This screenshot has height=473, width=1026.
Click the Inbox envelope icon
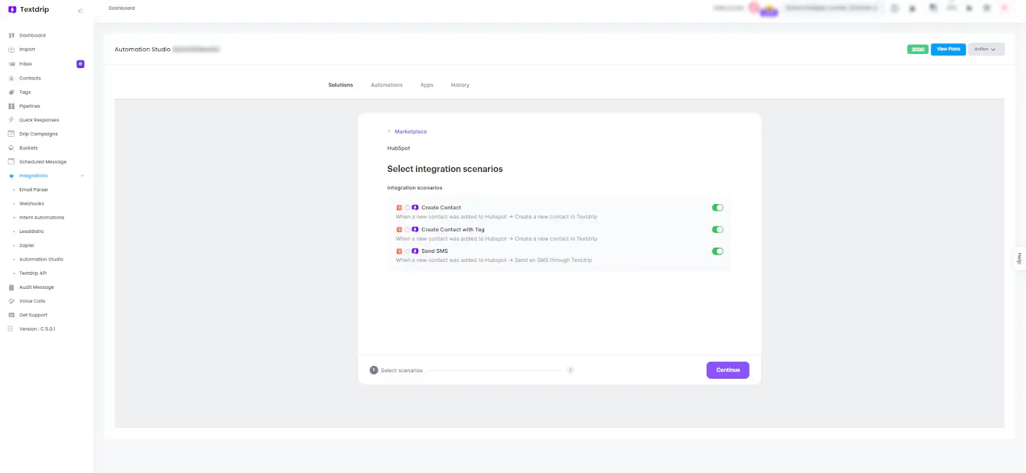[12, 64]
